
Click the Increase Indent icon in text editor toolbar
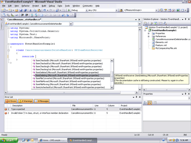coord(26,15)
